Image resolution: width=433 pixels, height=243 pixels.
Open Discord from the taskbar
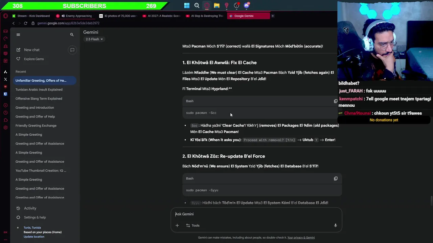[x=247, y=5]
